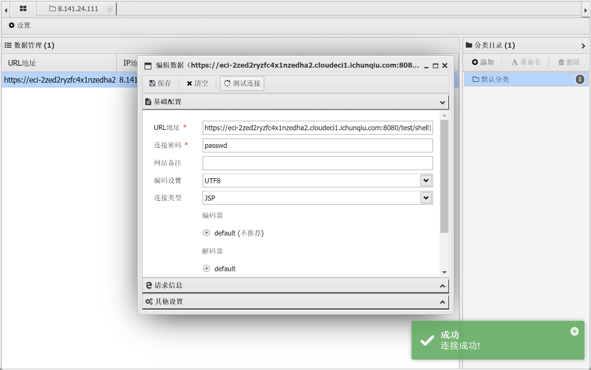Click 添加 to add a category
Image resolution: width=591 pixels, height=370 pixels.
point(483,62)
